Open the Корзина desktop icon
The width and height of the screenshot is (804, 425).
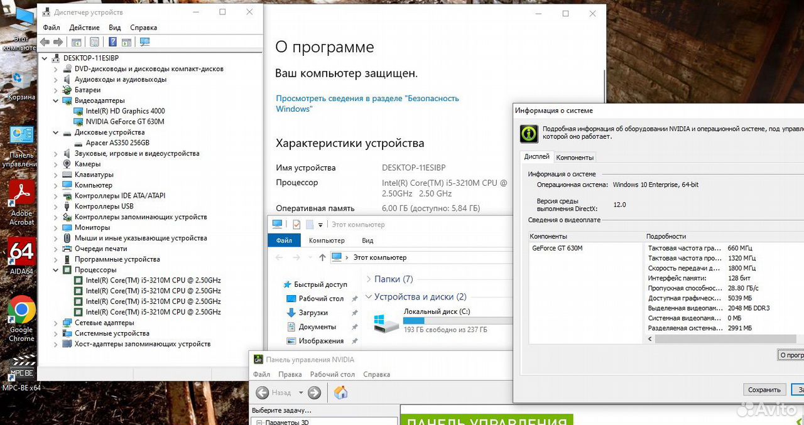click(21, 85)
